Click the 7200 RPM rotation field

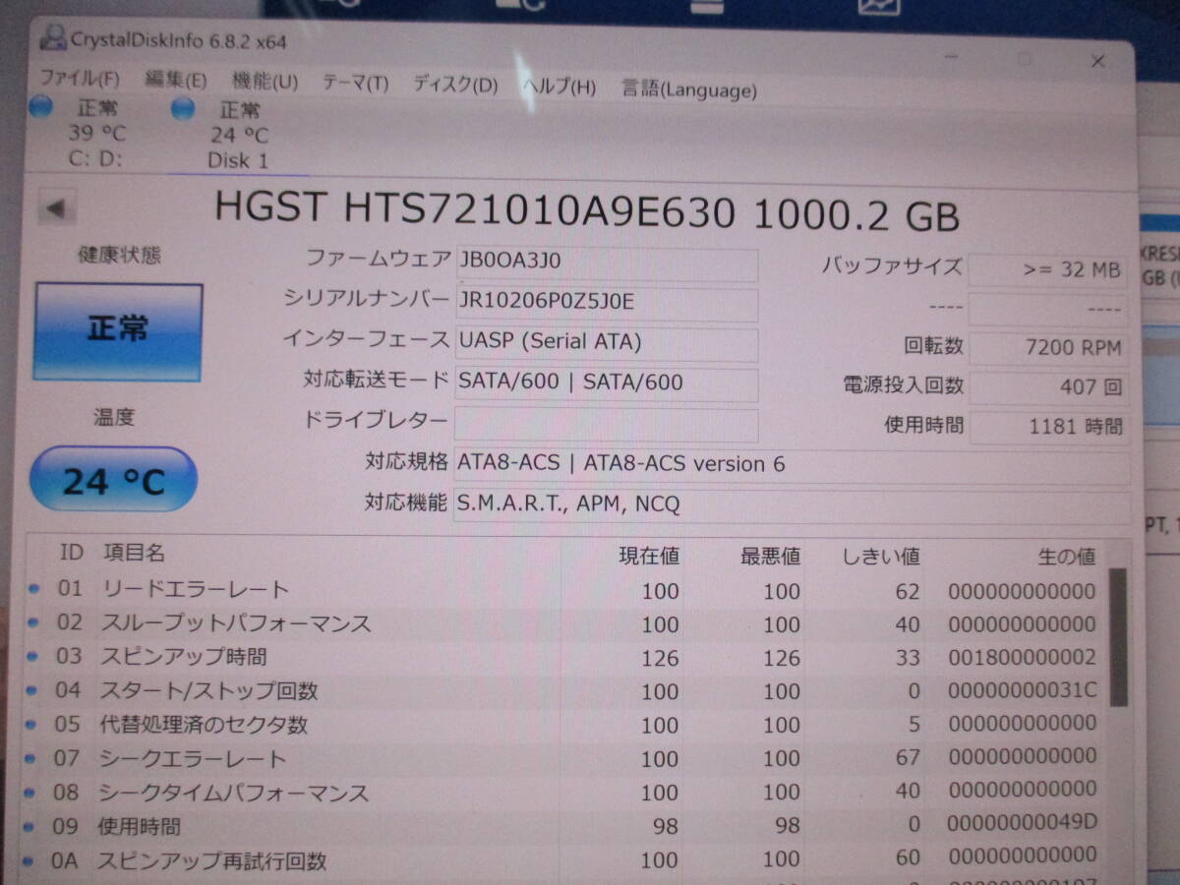pyautogui.click(x=1047, y=348)
